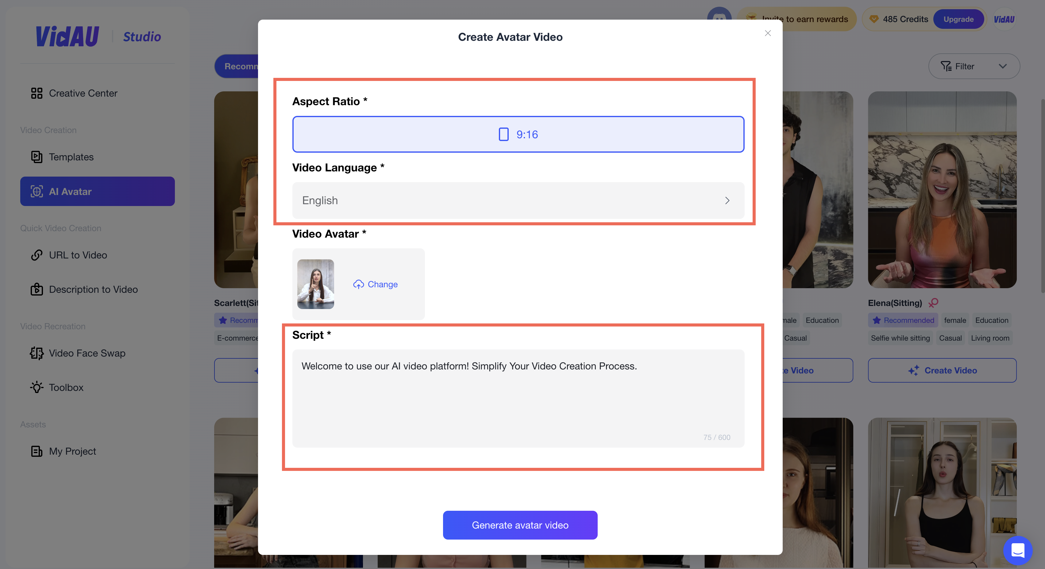
Task: Select the Toolbox icon in sidebar
Action: point(37,387)
